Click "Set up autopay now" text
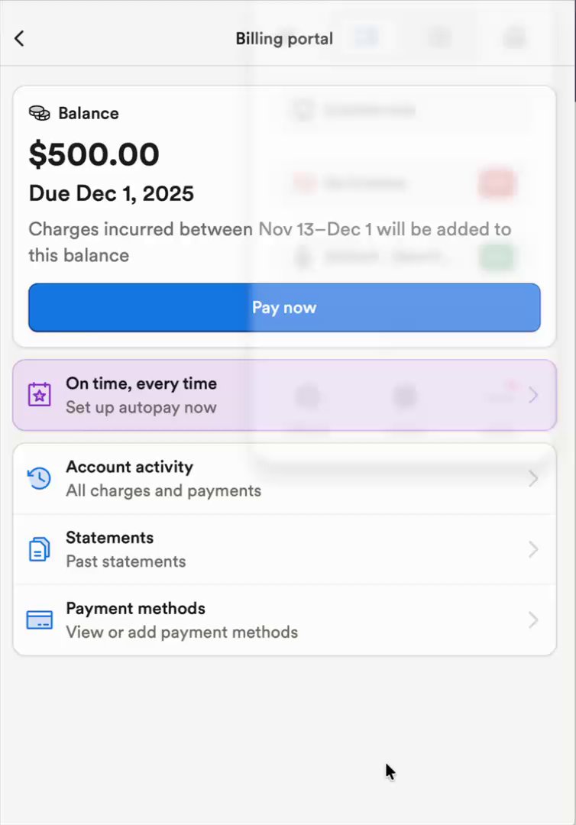Viewport: 576px width, 825px height. click(141, 407)
